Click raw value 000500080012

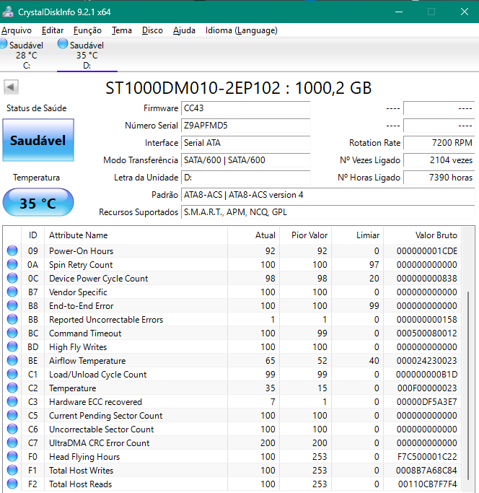point(426,333)
